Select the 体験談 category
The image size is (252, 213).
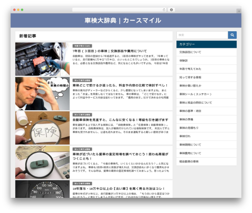click(x=207, y=60)
